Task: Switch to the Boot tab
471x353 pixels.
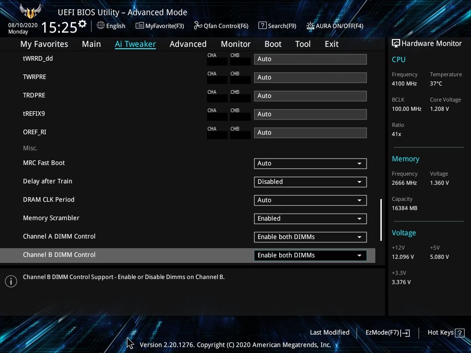Action: (273, 44)
